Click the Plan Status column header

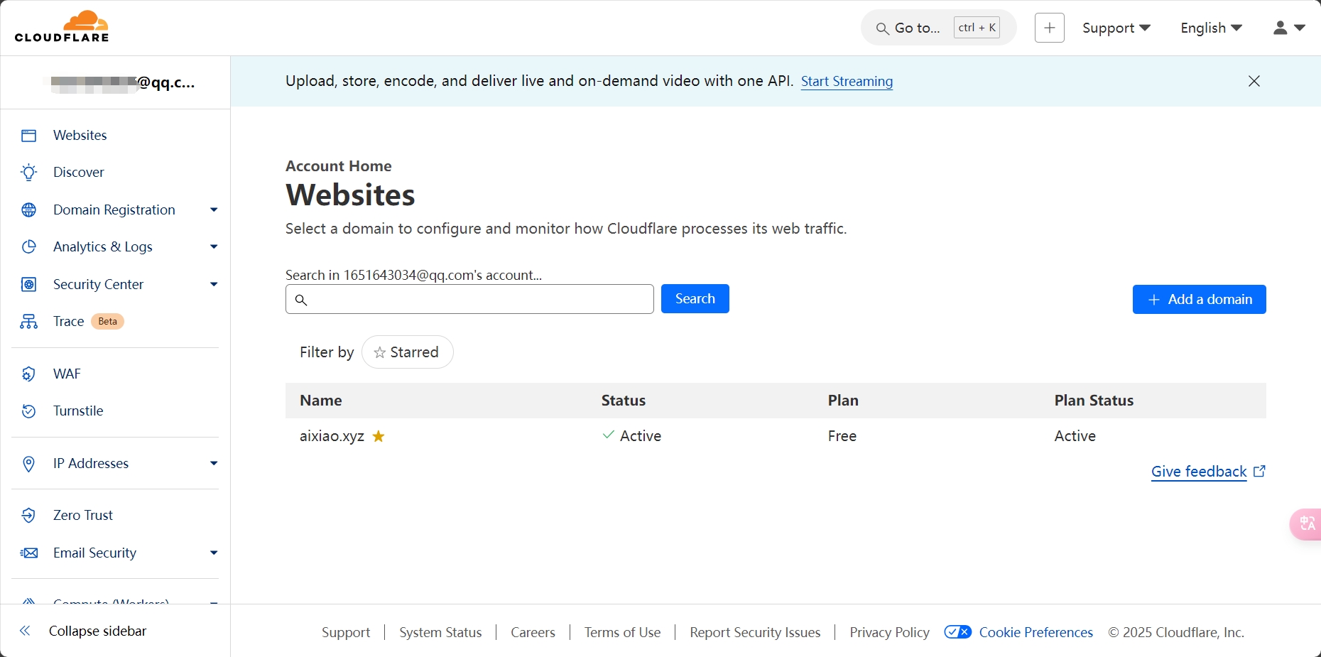(x=1094, y=401)
